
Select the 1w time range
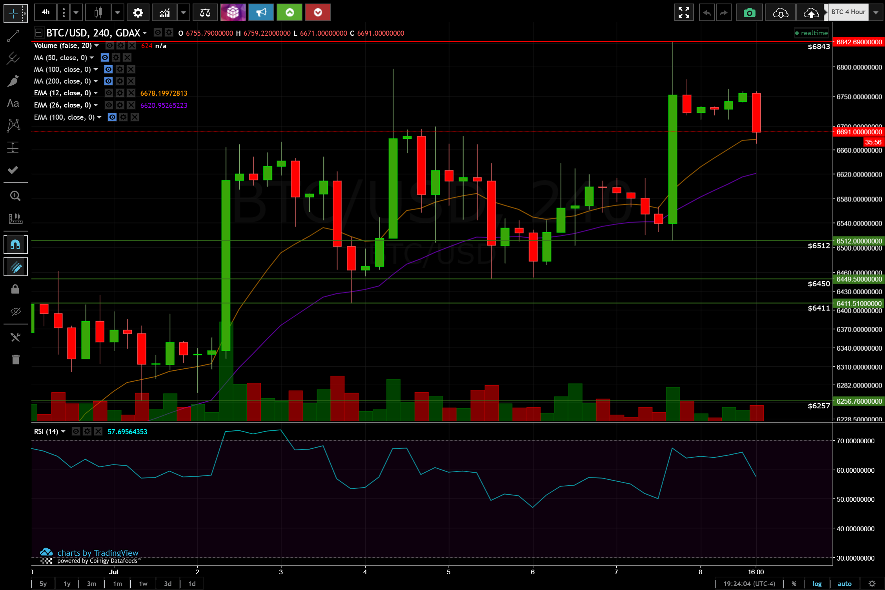[143, 584]
